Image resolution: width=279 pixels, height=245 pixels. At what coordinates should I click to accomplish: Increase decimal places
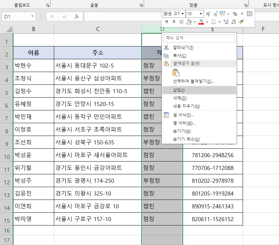coord(226,22)
